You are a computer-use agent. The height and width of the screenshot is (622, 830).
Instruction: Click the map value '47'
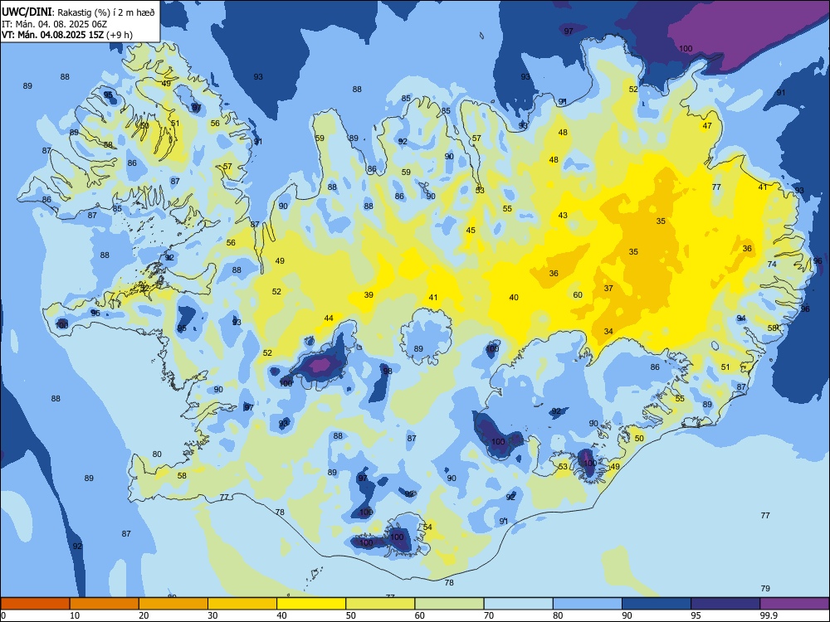click(x=707, y=126)
